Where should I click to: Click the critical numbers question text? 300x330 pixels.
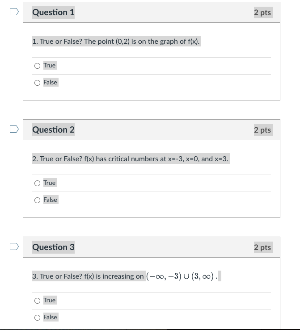(x=131, y=159)
